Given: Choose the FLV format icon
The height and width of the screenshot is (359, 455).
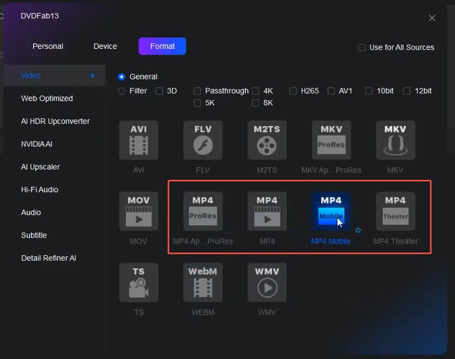Looking at the screenshot, I should click(203, 140).
